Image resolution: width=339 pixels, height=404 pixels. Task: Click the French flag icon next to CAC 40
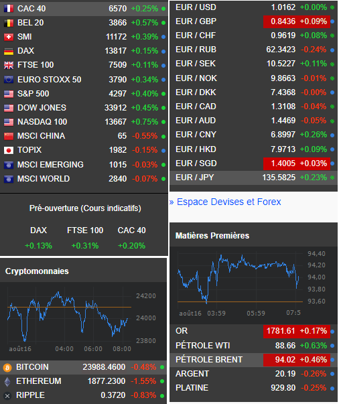[9, 9]
